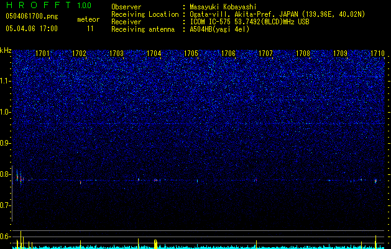The height and width of the screenshot is (249, 391).
Task: Click the 1705 time marker
Action: click(191, 53)
